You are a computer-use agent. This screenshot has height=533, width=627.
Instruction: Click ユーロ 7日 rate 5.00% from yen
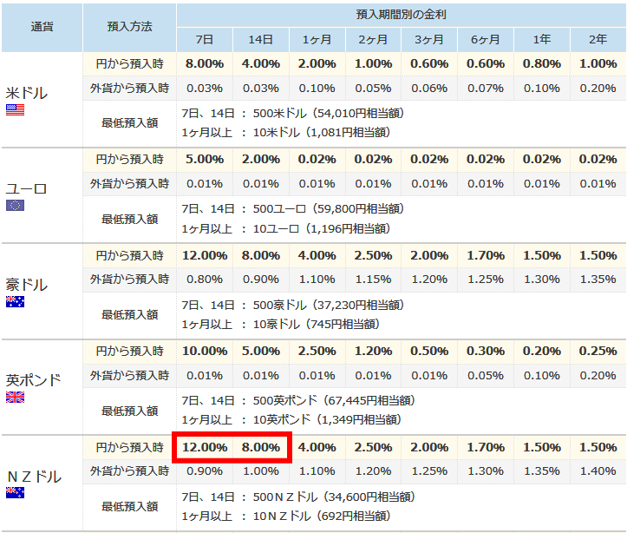205,159
